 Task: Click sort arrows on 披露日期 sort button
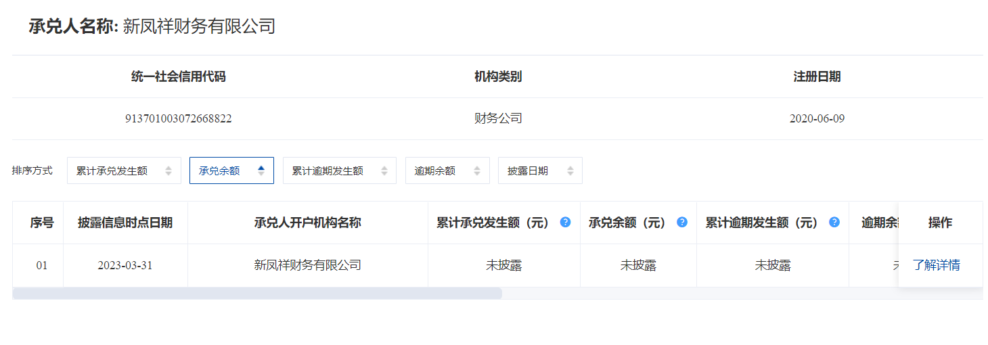570,171
